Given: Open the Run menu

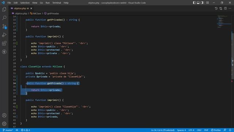Looking at the screenshot, I should click(48, 3).
